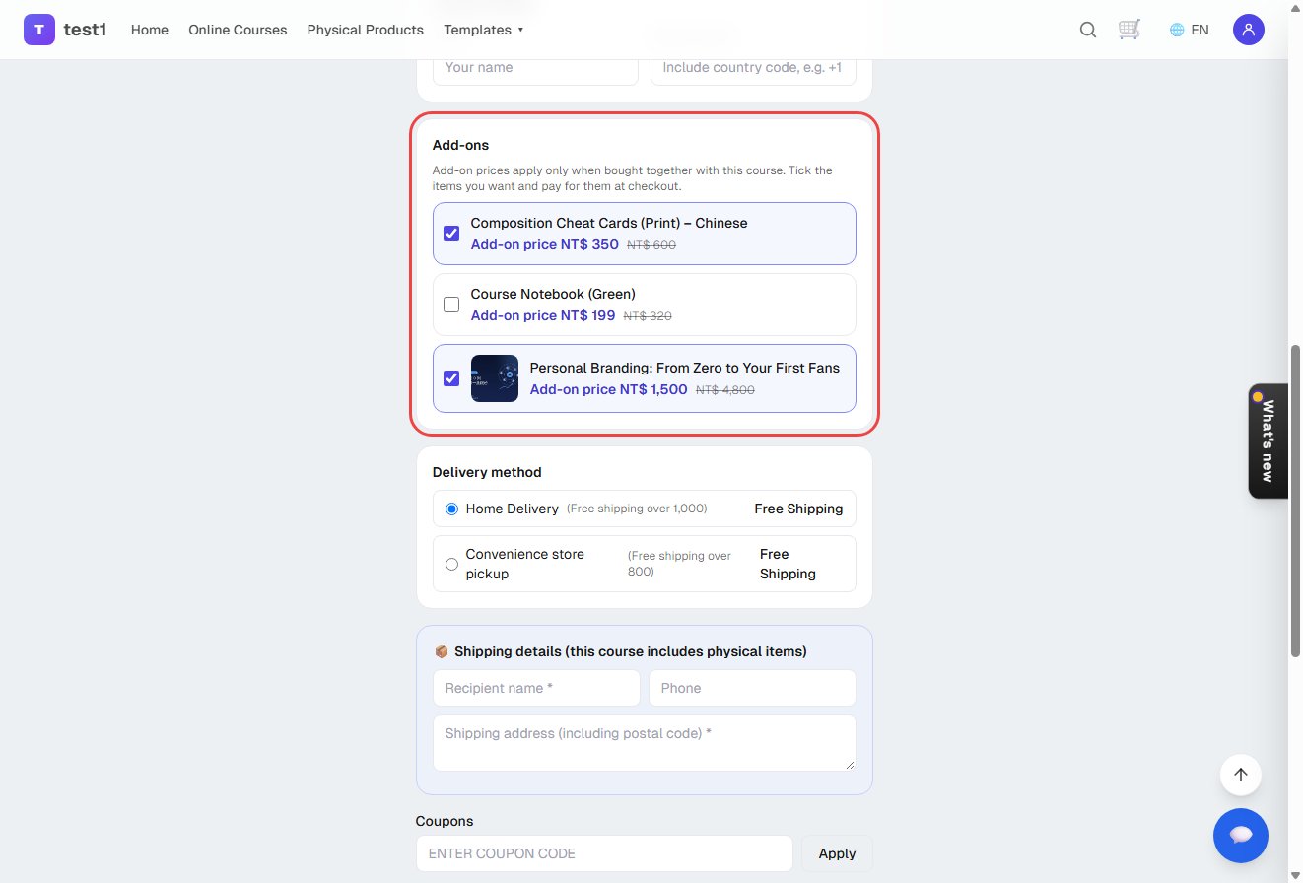1303x883 pixels.
Task: Click the globe language icon
Action: pos(1176,30)
